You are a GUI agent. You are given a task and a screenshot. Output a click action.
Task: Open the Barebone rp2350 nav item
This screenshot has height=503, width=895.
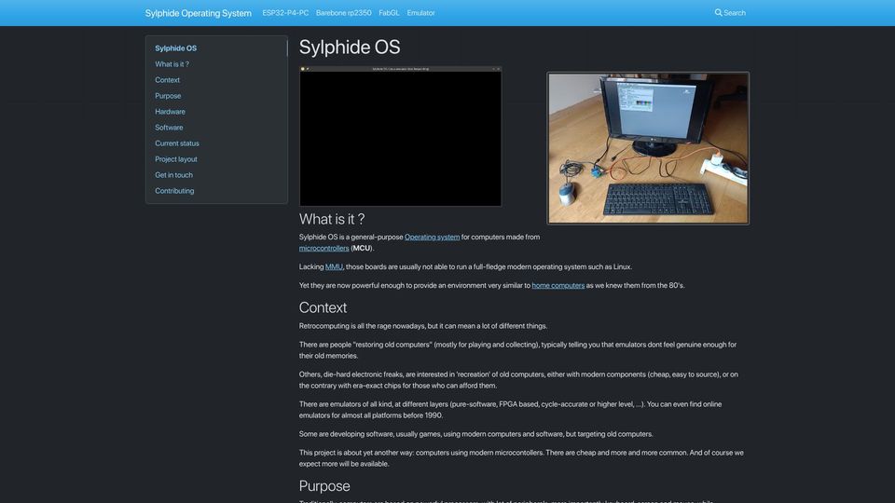click(x=344, y=13)
